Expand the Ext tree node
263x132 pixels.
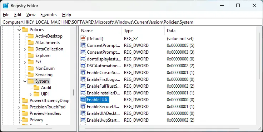coord(25,62)
